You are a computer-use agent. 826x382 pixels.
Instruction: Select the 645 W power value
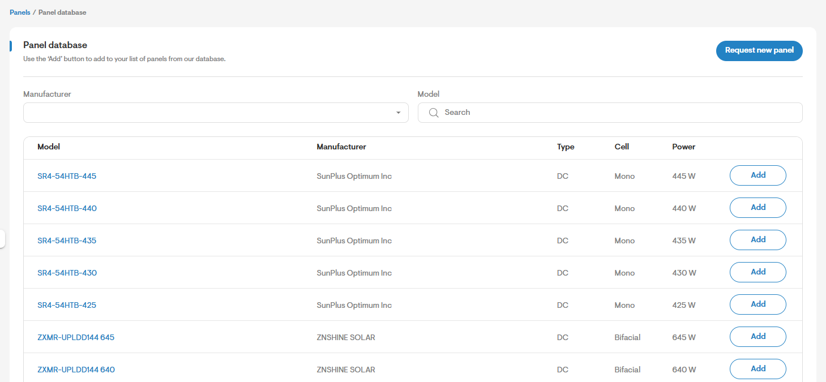click(x=684, y=337)
